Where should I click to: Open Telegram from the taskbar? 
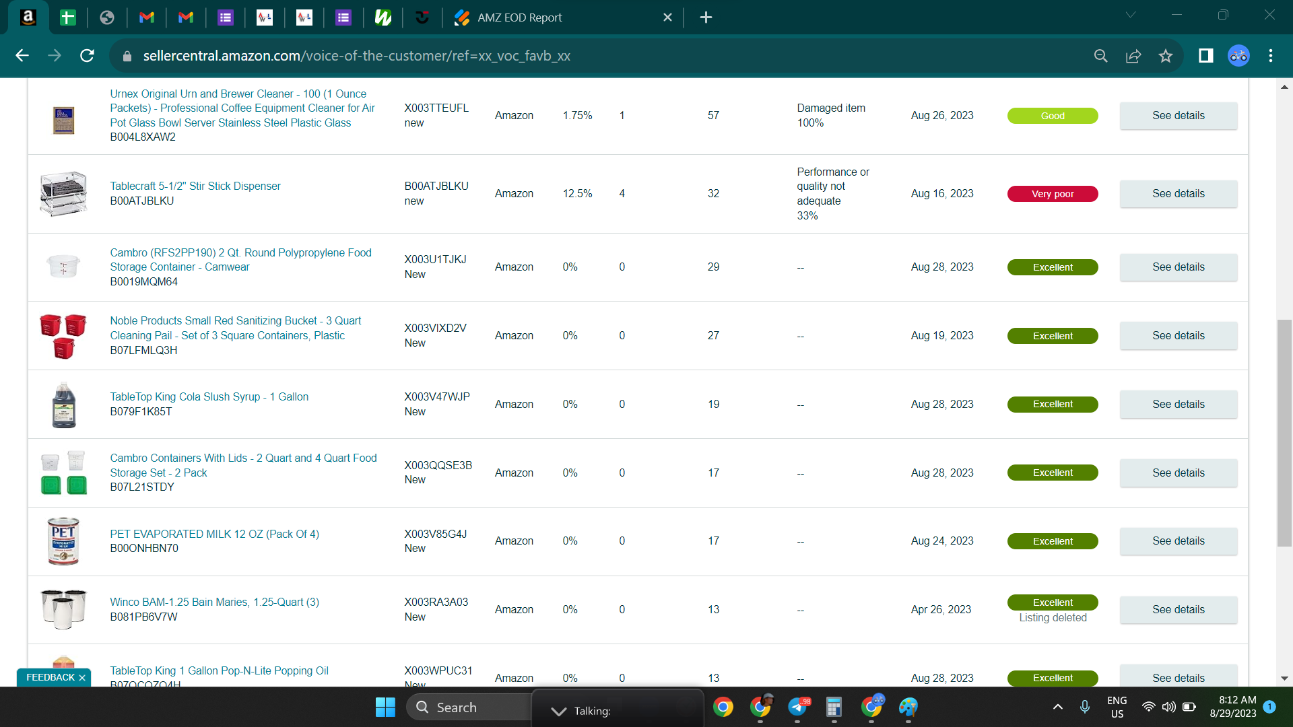[x=798, y=707]
